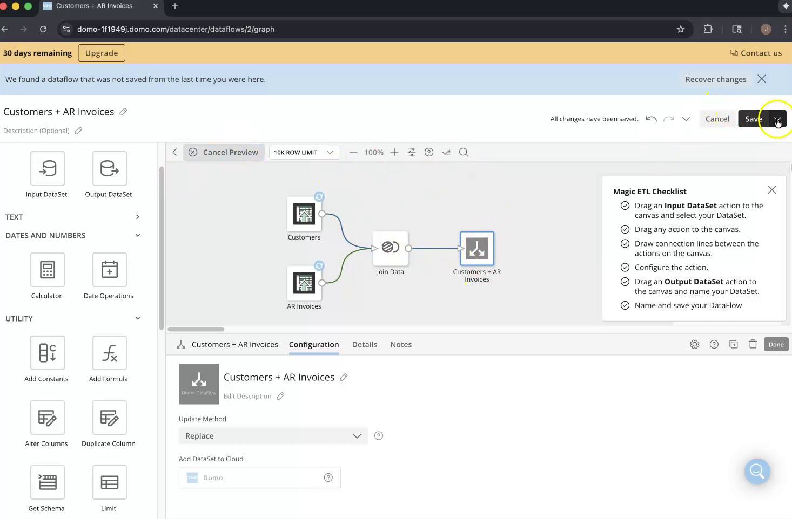Click the Add DataSet to Cloud help icon

(328, 477)
